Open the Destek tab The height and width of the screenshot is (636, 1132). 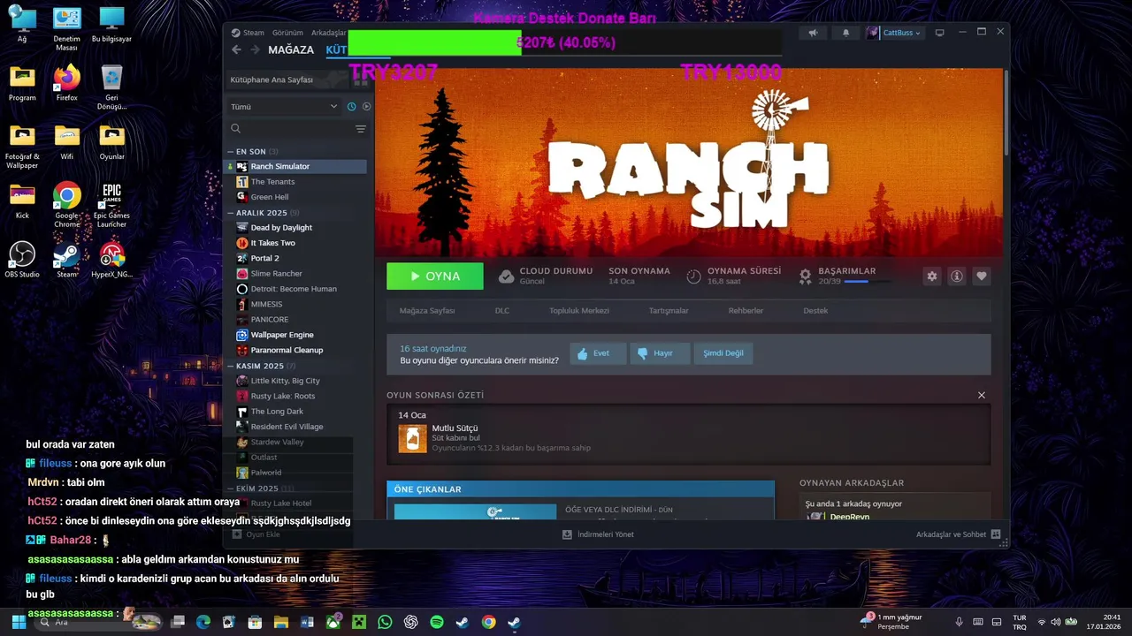(x=815, y=311)
